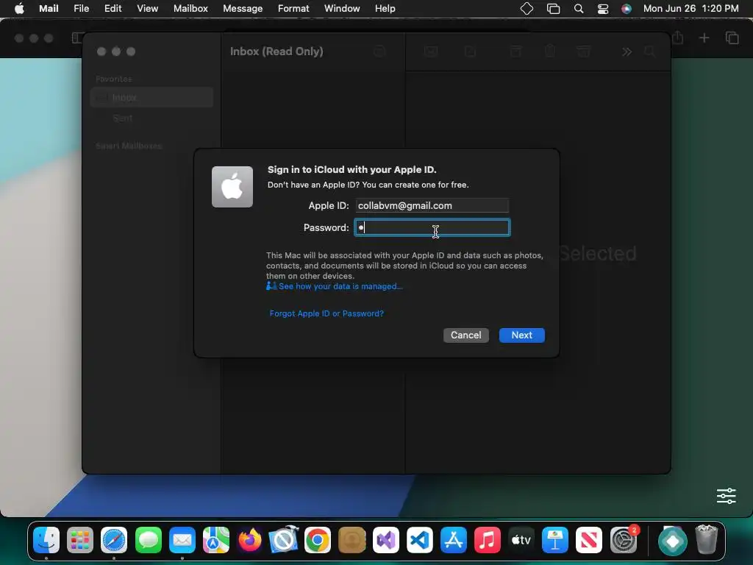
Task: Open the Mailbox menu
Action: point(190,8)
